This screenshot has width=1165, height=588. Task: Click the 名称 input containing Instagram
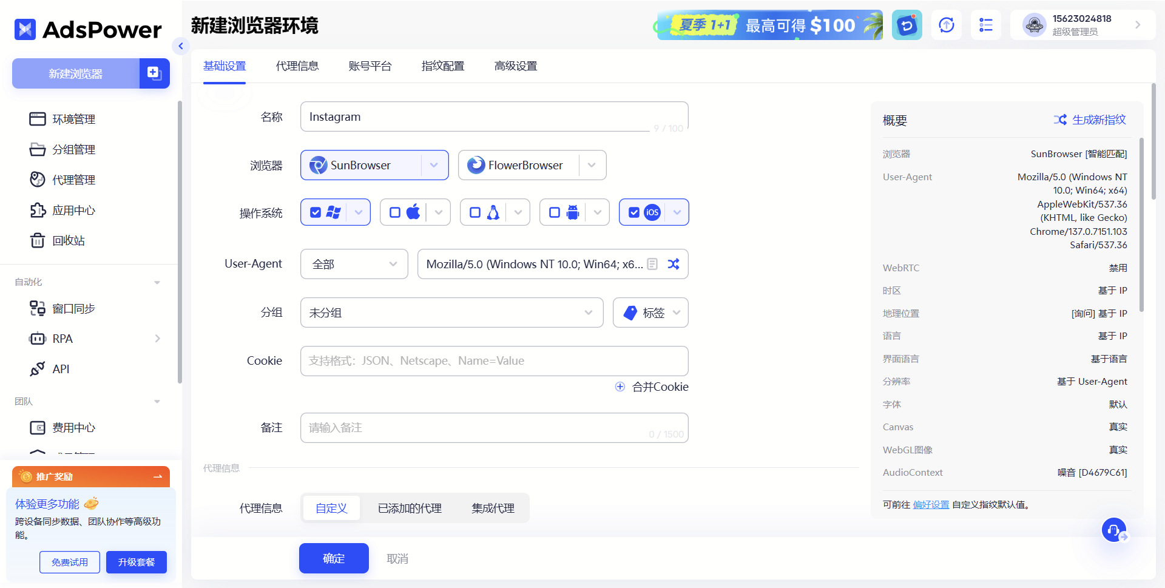pyautogui.click(x=495, y=117)
